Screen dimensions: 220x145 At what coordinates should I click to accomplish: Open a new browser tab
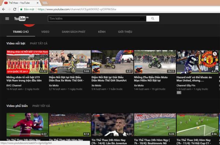(45, 3)
